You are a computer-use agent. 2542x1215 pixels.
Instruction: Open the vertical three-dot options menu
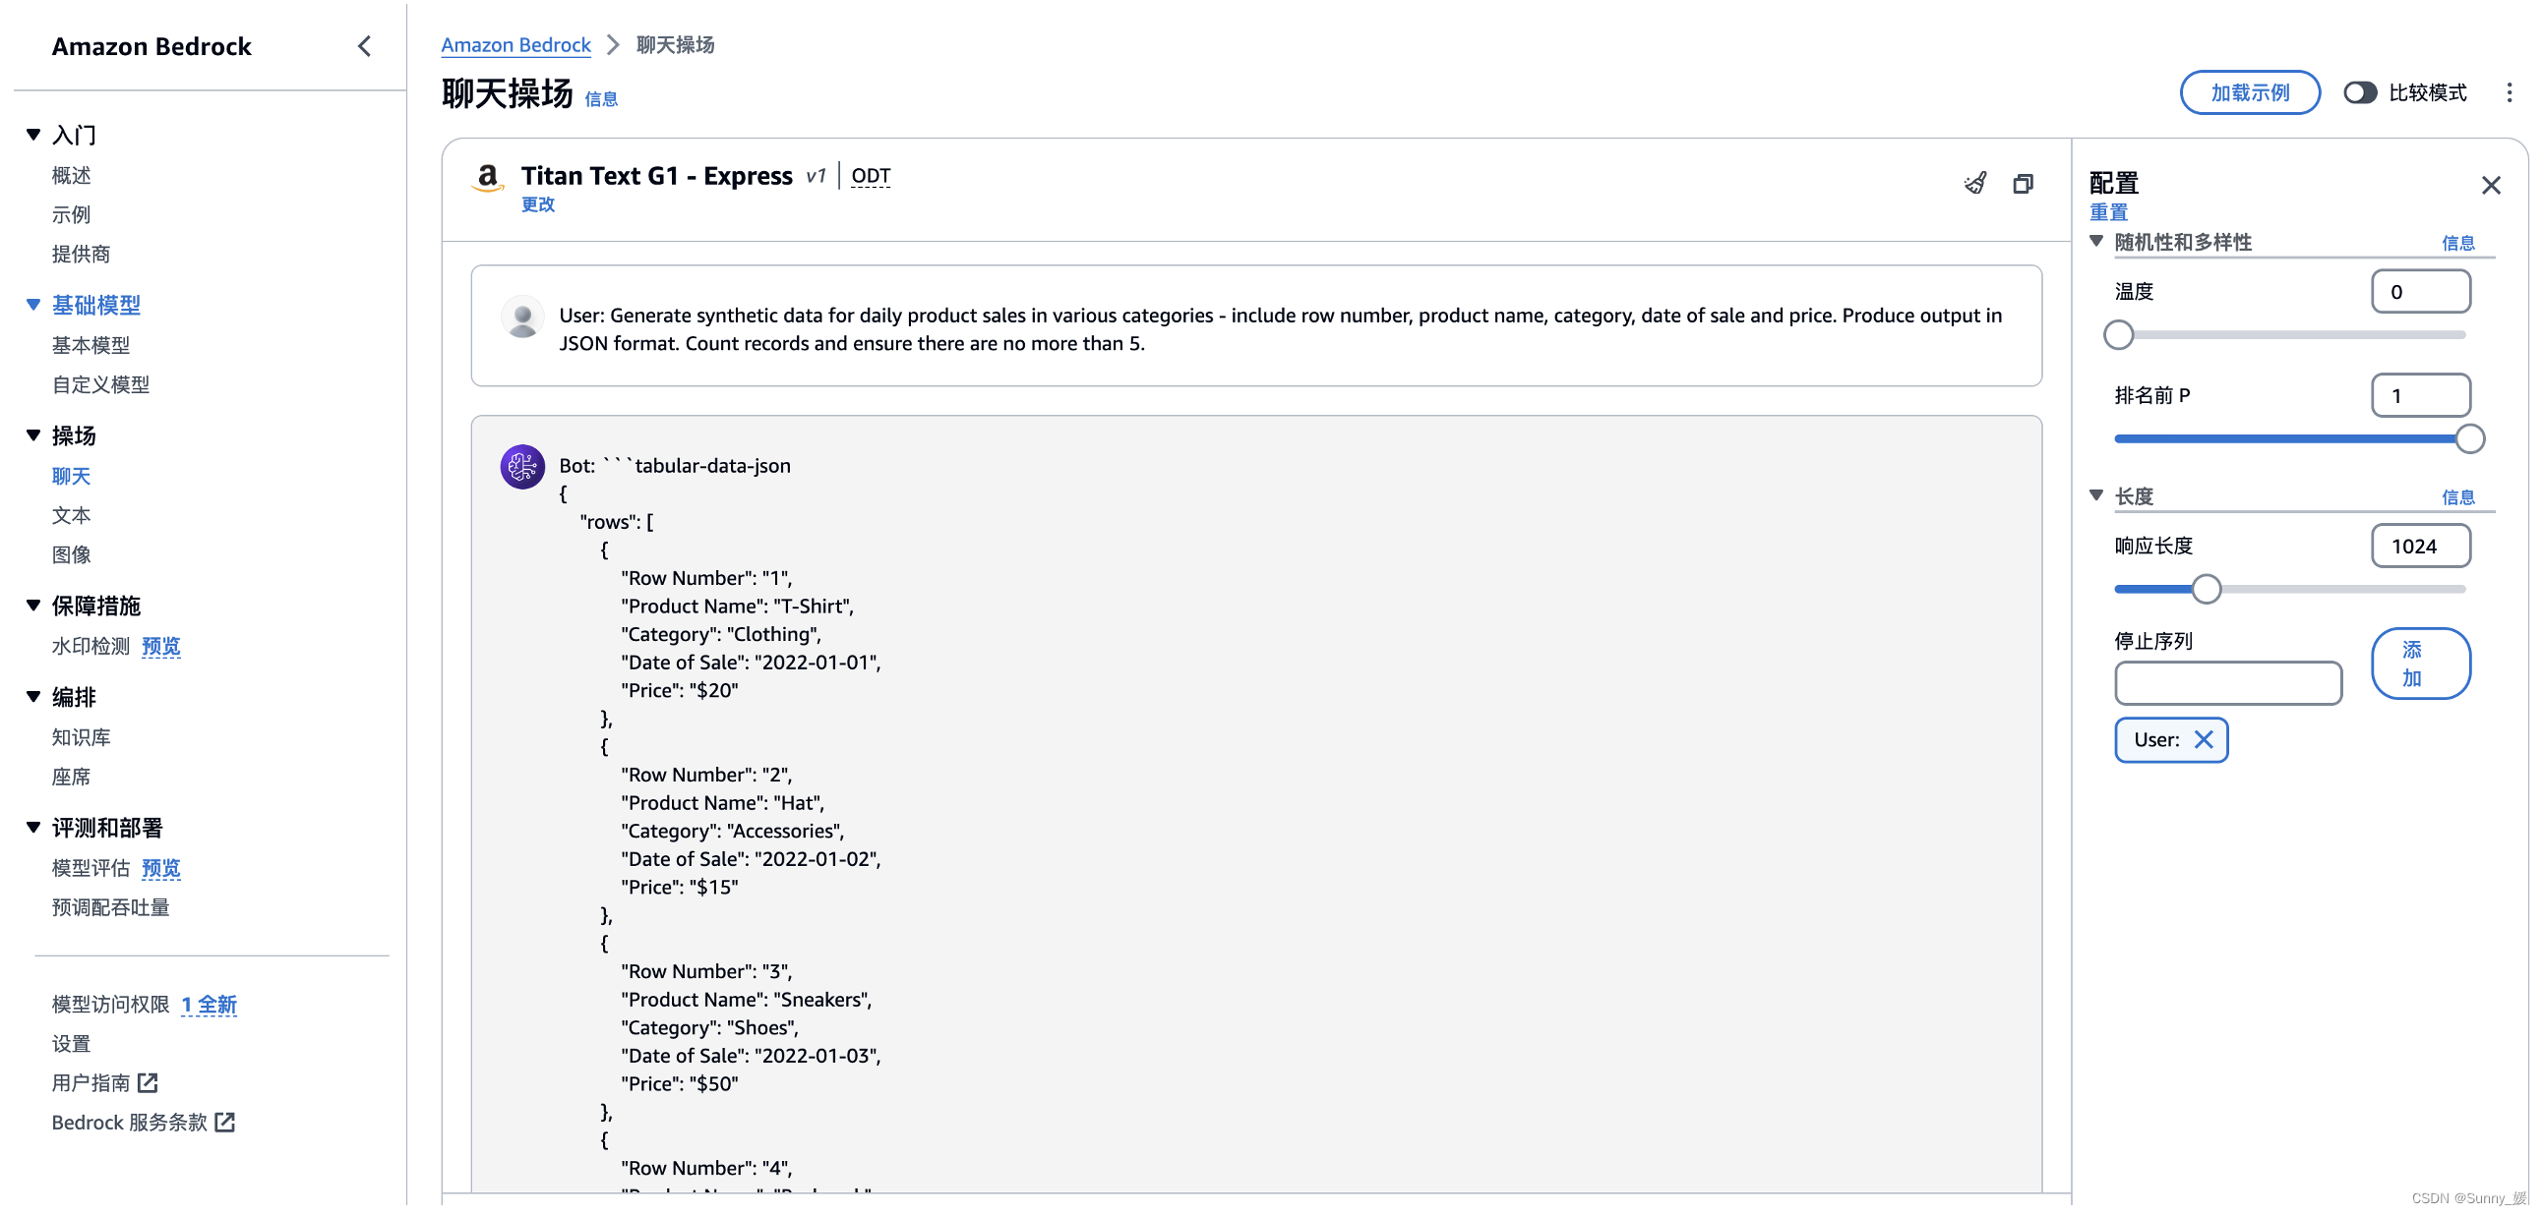click(x=2510, y=92)
